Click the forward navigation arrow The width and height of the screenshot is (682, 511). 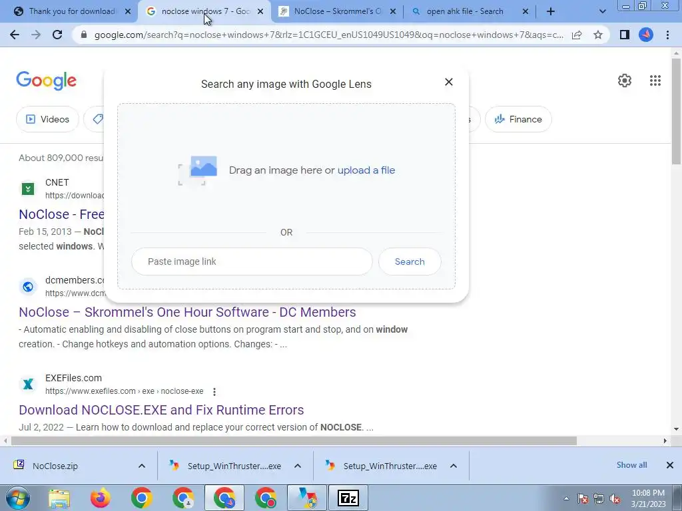36,35
